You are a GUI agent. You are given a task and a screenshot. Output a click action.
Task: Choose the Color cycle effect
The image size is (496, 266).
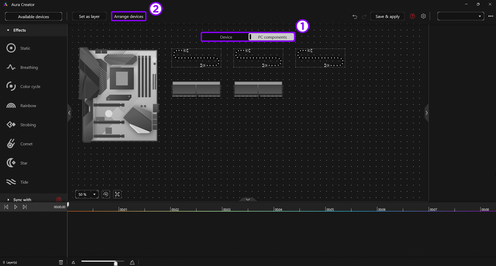click(24, 86)
